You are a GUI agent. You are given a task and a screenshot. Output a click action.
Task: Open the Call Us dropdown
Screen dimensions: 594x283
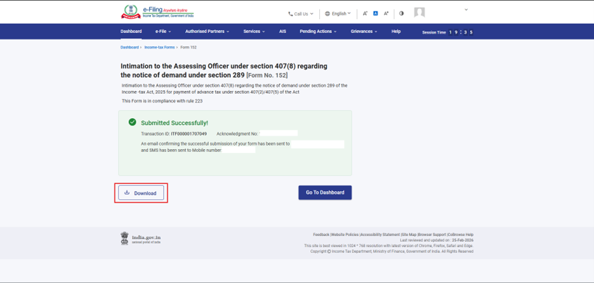(x=300, y=13)
